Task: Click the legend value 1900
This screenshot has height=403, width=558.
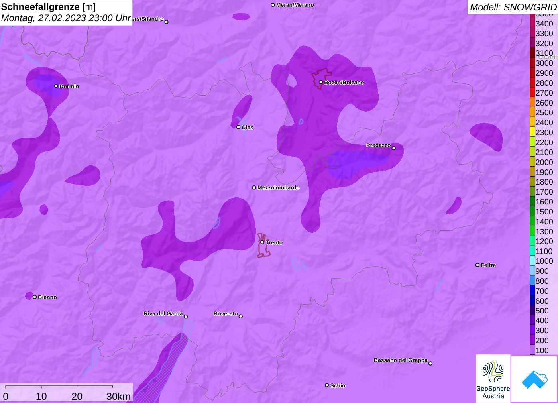Action: 544,172
